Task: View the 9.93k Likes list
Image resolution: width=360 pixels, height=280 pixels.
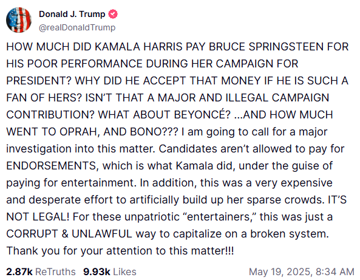Action: click(110, 271)
